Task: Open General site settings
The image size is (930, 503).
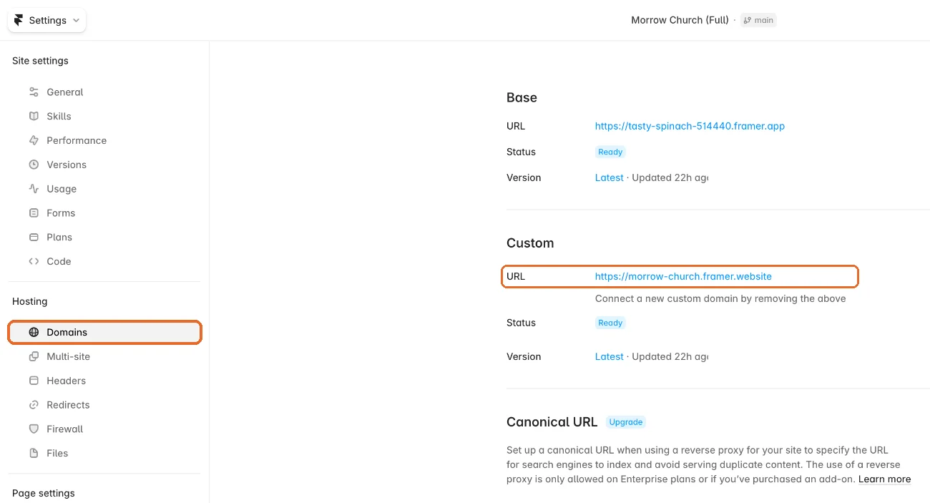Action: pyautogui.click(x=104, y=92)
